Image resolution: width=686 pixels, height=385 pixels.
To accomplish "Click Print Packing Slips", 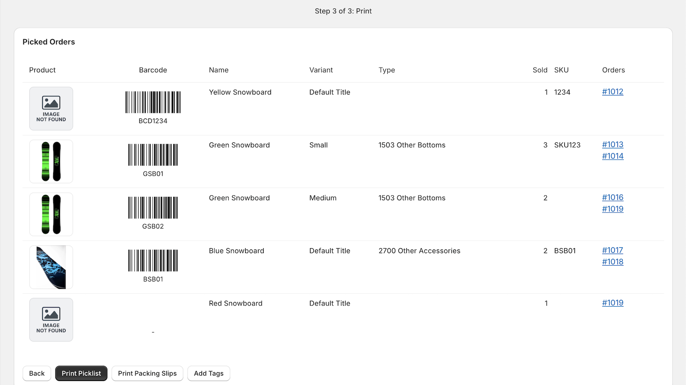I will 147,373.
